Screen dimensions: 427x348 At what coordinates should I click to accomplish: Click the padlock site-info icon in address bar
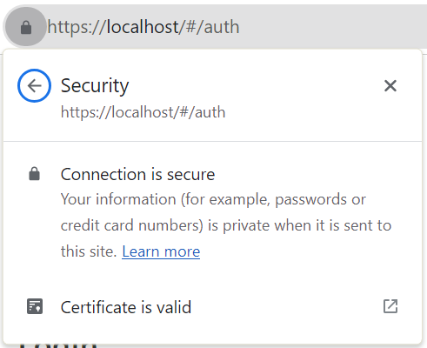26,27
